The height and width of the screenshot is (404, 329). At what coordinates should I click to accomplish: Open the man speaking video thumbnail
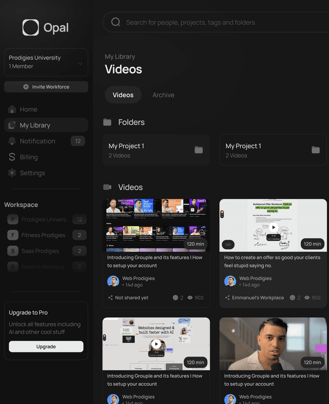273,344
